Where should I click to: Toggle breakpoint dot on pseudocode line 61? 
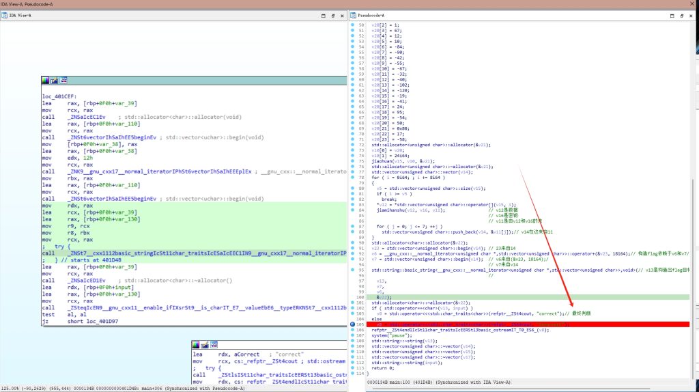[352, 85]
